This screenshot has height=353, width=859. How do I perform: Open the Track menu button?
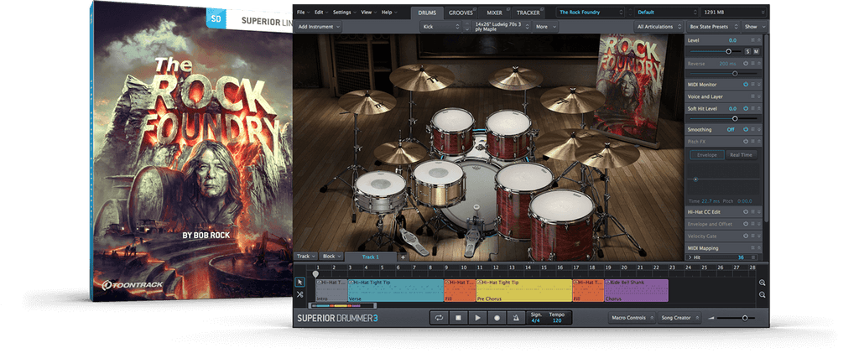click(x=305, y=256)
